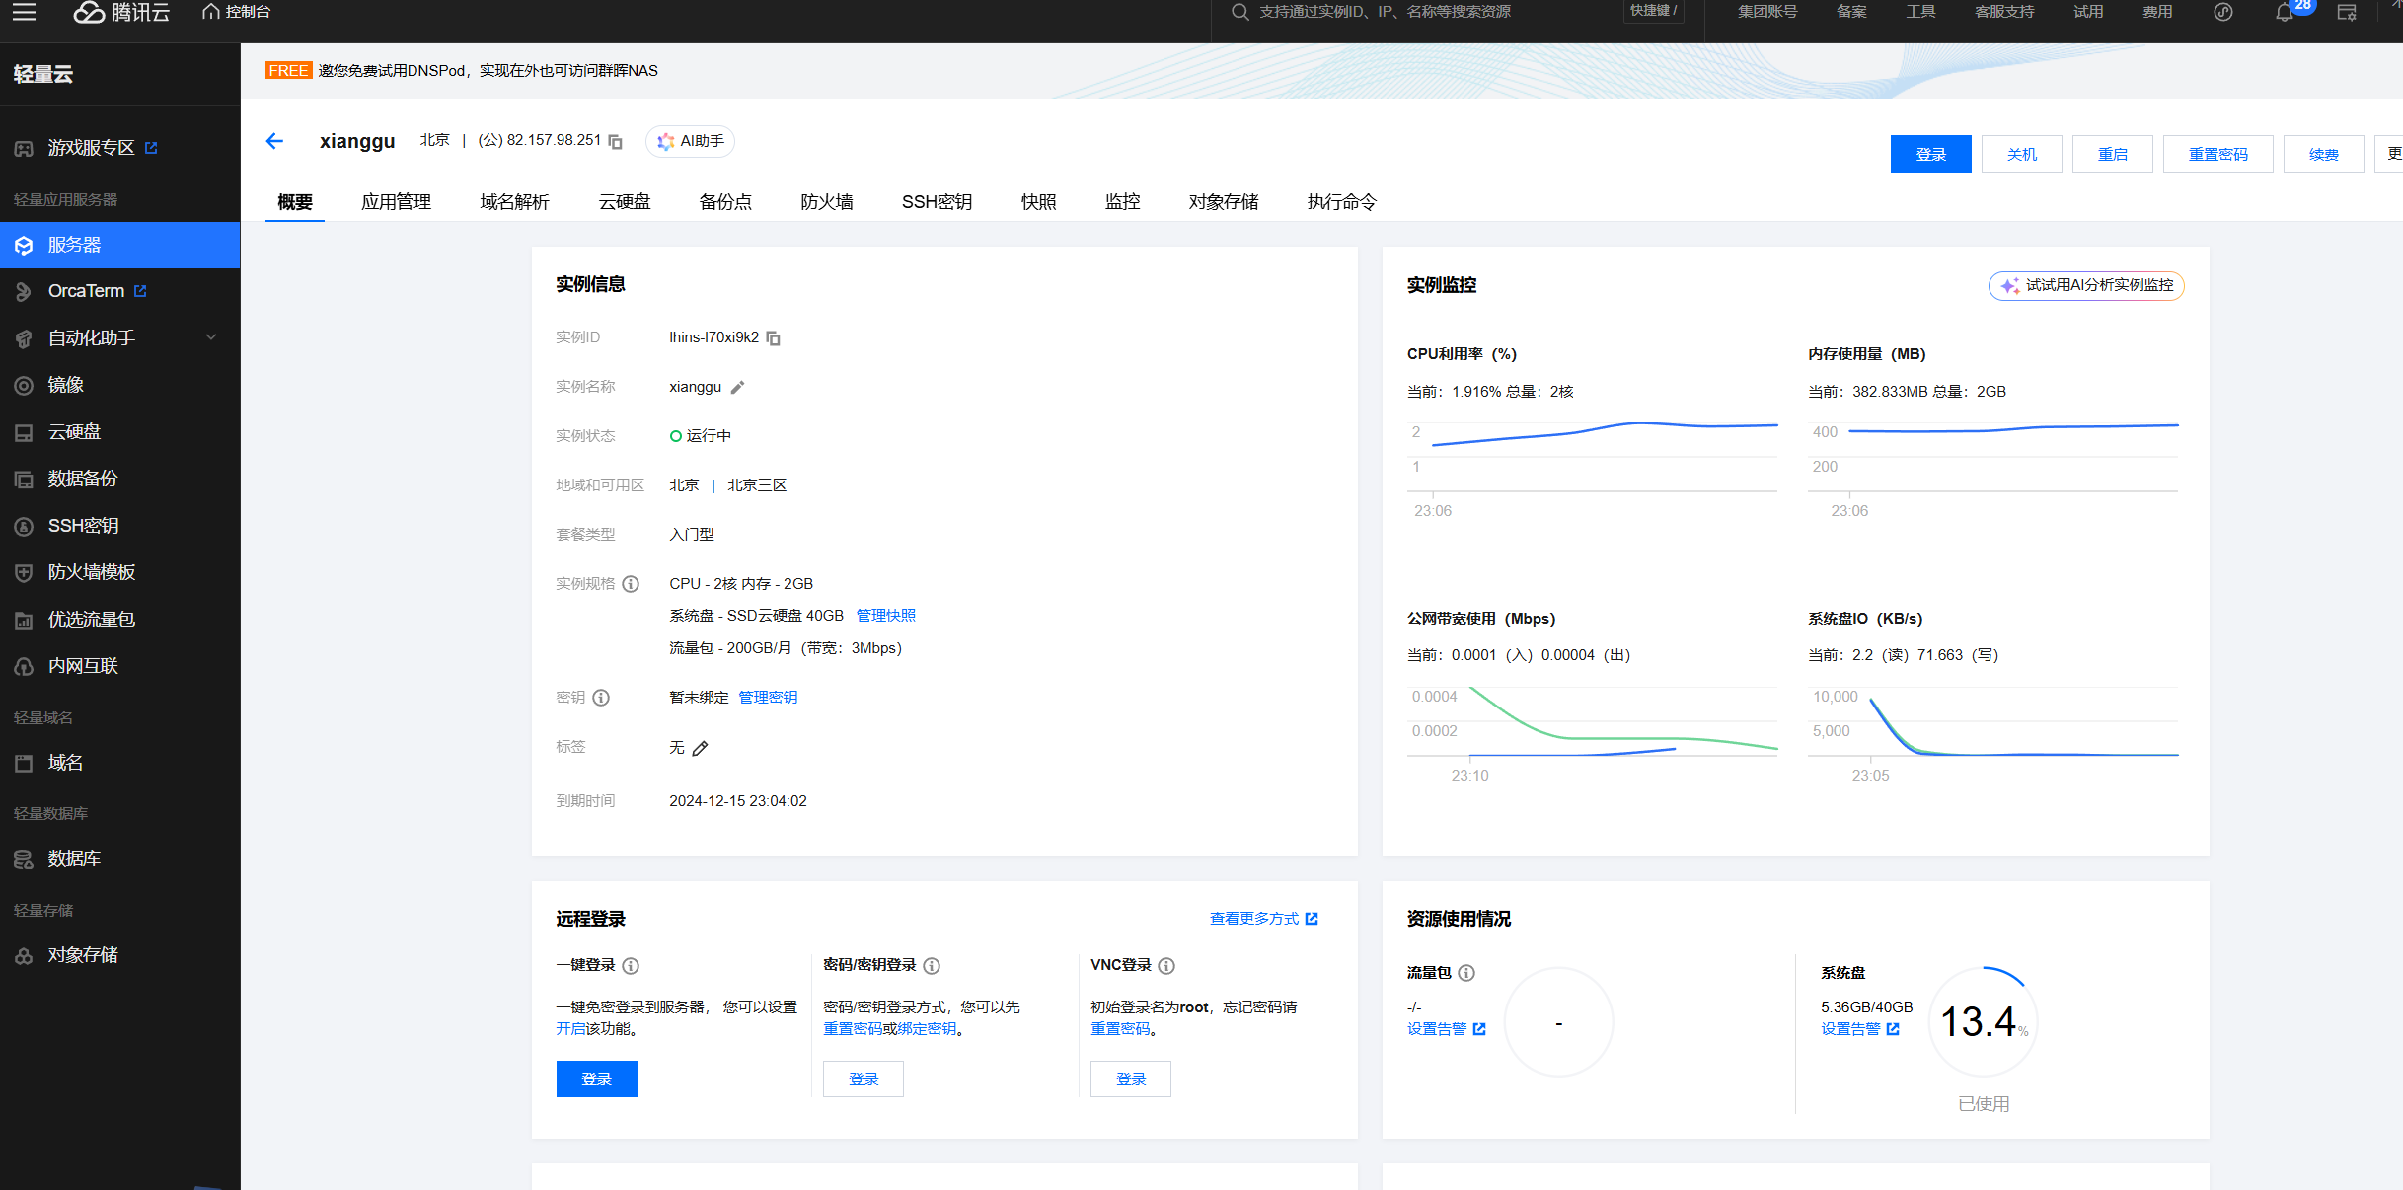Click the VNC登录 login button
Viewport: 2403px width, 1190px height.
click(x=1131, y=1078)
